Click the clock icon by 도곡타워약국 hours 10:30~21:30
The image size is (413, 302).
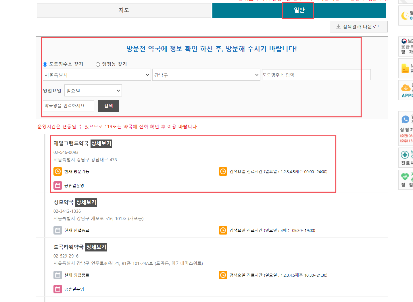click(x=223, y=275)
